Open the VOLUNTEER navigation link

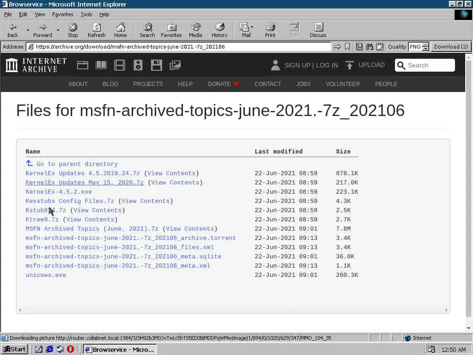(x=343, y=84)
